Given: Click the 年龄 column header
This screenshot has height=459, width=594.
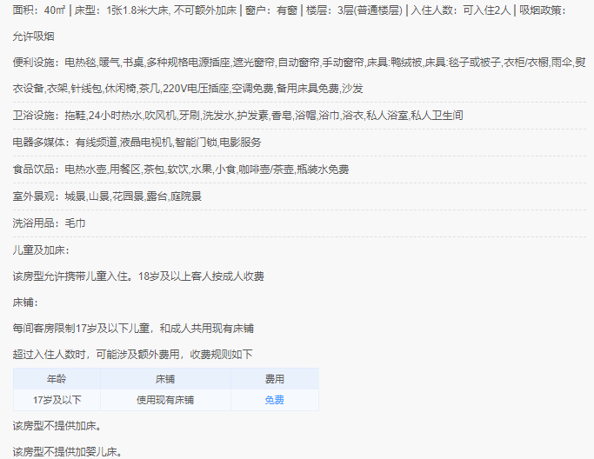Looking at the screenshot, I should [57, 379].
